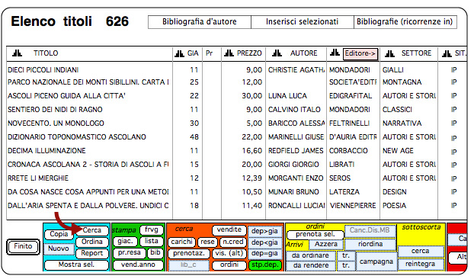Click the Ordina button
Image resolution: width=474 pixels, height=279 pixels.
point(92,242)
